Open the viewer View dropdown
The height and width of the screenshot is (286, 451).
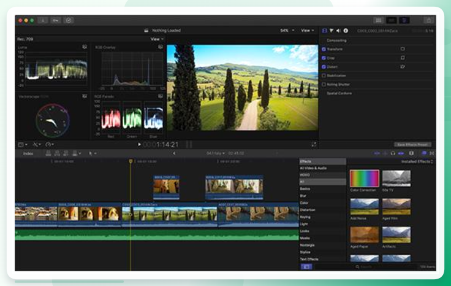pos(308,30)
